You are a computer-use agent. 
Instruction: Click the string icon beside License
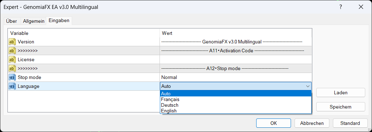(x=12, y=59)
